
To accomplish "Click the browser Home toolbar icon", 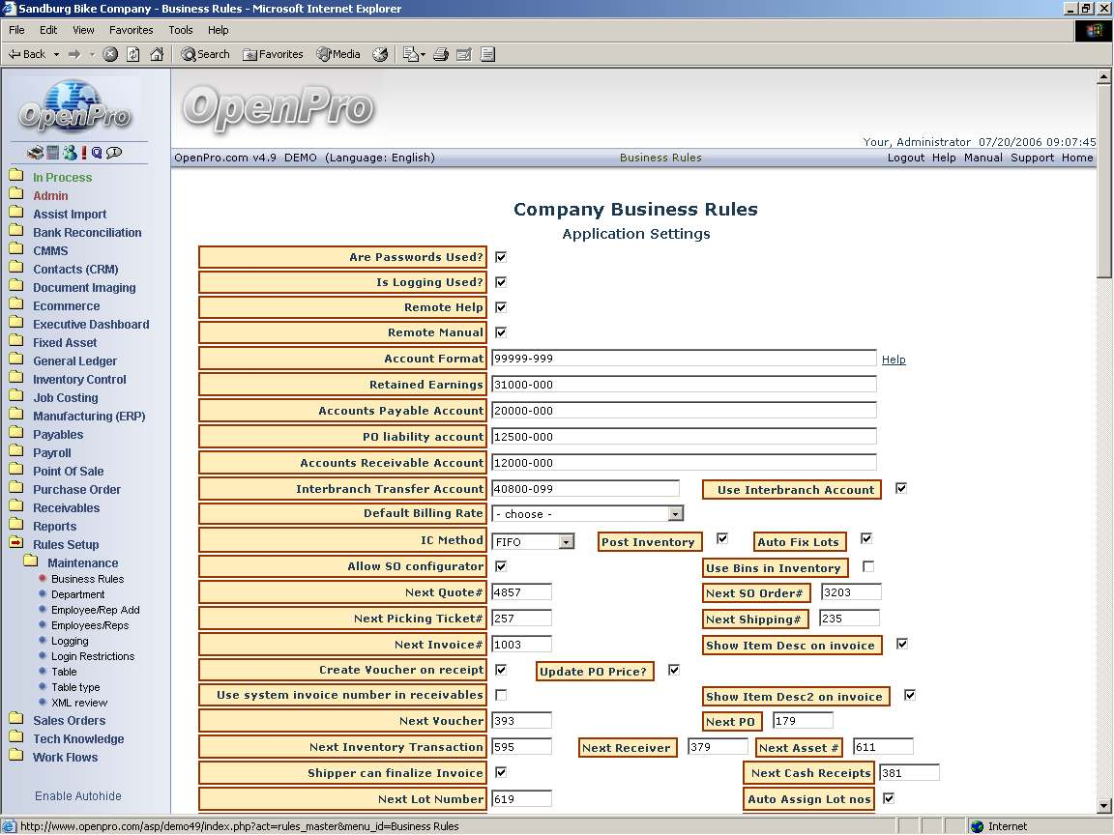I will point(157,54).
